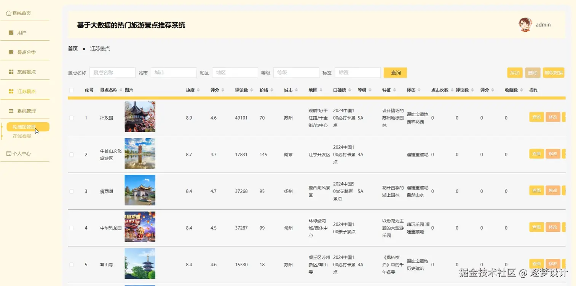
Task: Click the 景点名称 search input
Action: (x=112, y=73)
